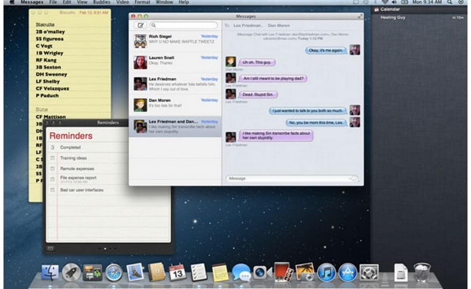Click the Heating Guy calendar notification
The height and width of the screenshot is (289, 471).
(419, 18)
